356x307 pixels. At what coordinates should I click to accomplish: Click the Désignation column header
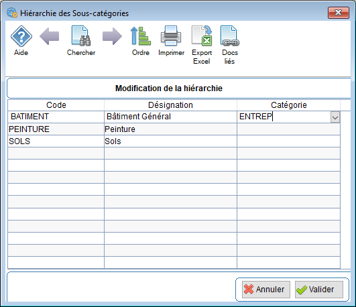click(170, 105)
